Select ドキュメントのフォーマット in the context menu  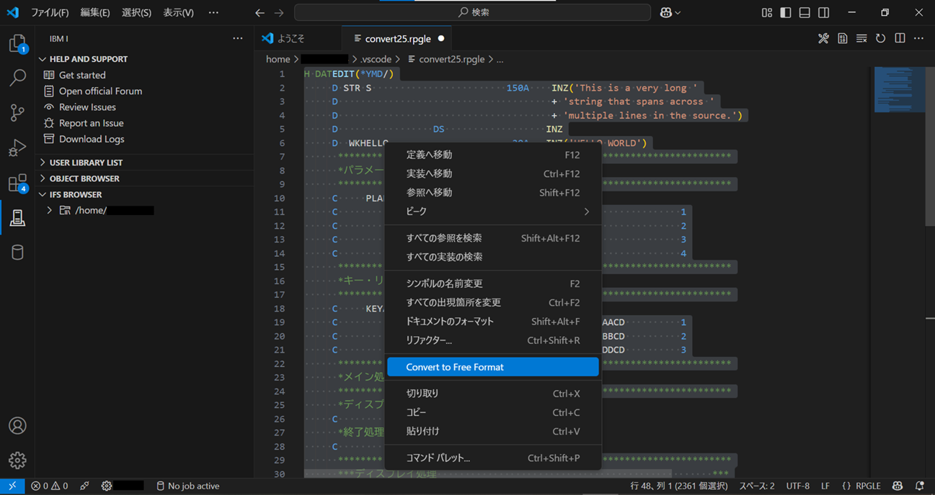(493, 322)
